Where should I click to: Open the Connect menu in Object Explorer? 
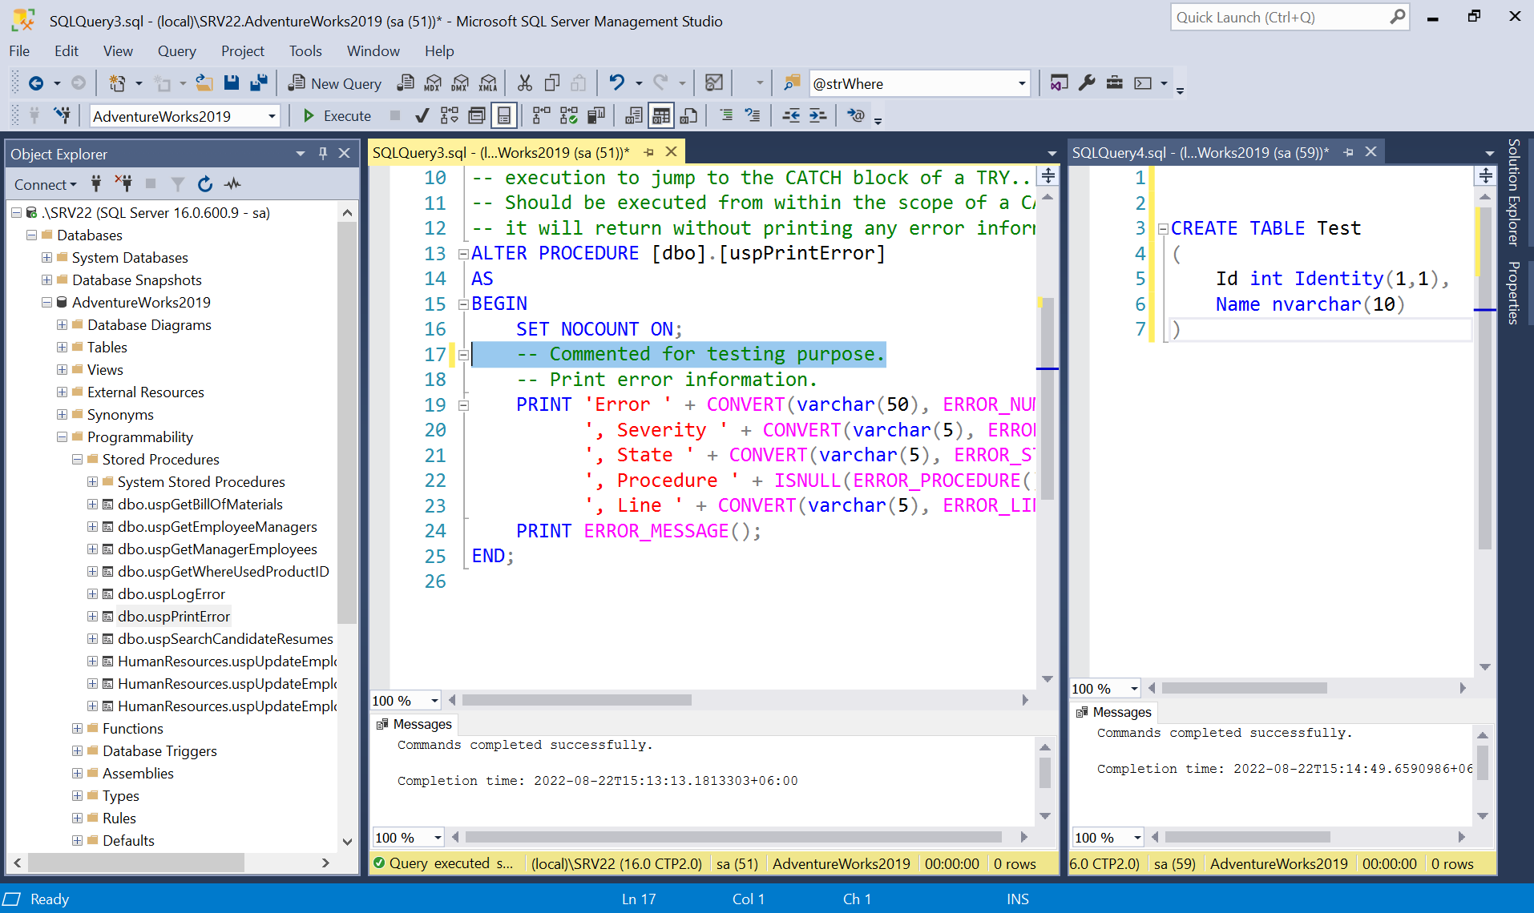tap(43, 184)
